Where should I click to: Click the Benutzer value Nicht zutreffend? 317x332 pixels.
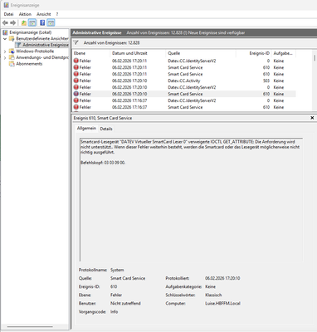coord(125,304)
